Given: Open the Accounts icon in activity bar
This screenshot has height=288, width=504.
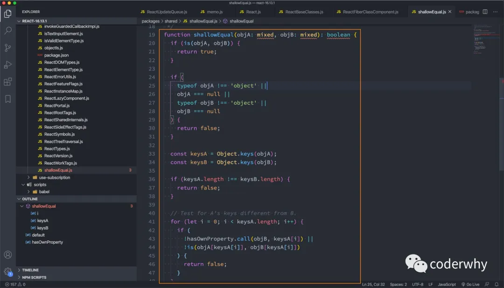Looking at the screenshot, I should pos(8,254).
